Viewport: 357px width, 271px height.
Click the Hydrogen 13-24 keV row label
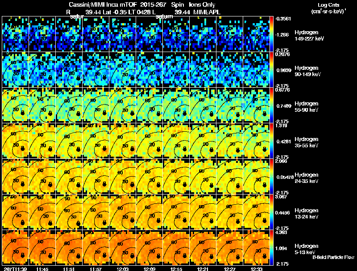pos(307,214)
